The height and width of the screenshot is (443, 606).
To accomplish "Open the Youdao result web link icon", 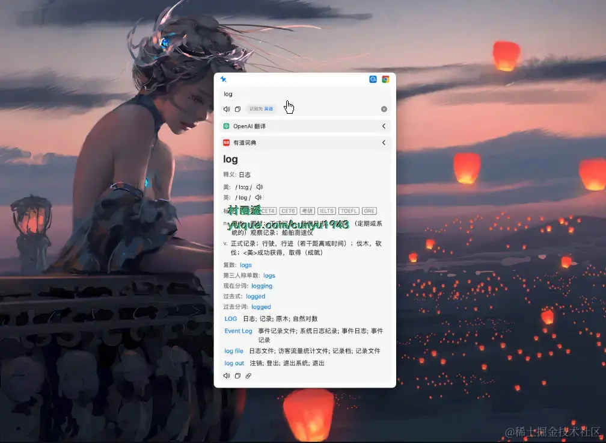I will (248, 376).
